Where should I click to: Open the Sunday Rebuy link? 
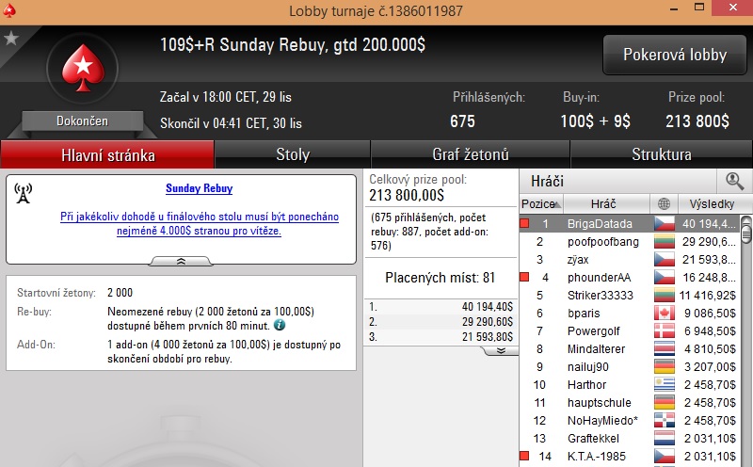pos(200,188)
